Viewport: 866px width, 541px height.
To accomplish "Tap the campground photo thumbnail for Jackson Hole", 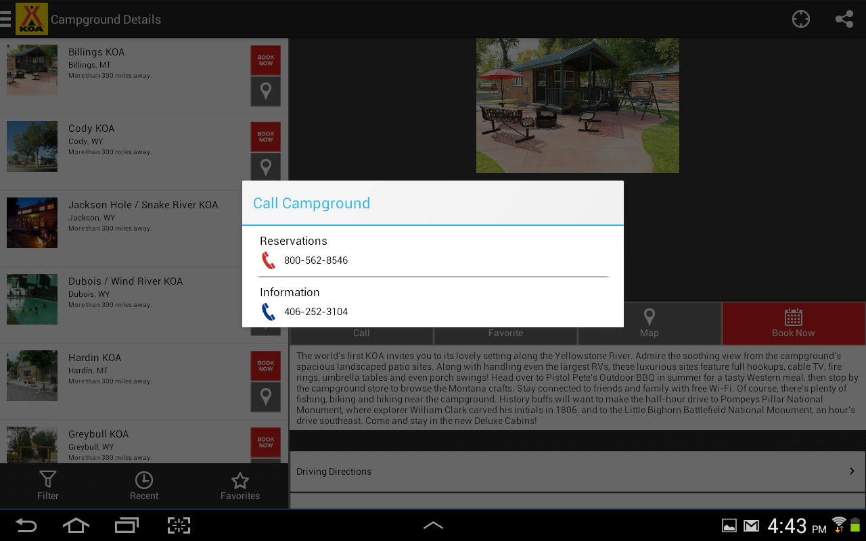I will coord(32,222).
